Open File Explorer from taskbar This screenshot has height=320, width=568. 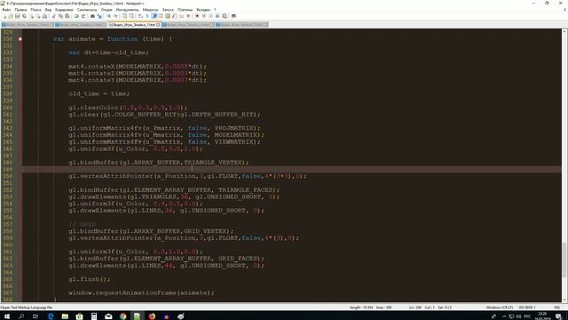coord(65,316)
